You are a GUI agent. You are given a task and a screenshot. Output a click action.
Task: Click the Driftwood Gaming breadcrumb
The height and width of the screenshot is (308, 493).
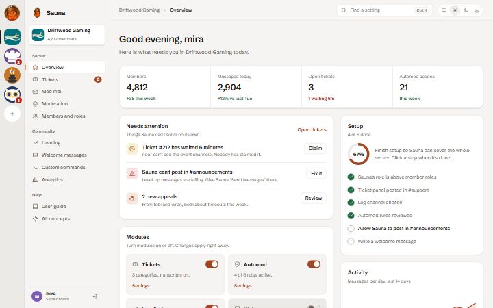139,10
